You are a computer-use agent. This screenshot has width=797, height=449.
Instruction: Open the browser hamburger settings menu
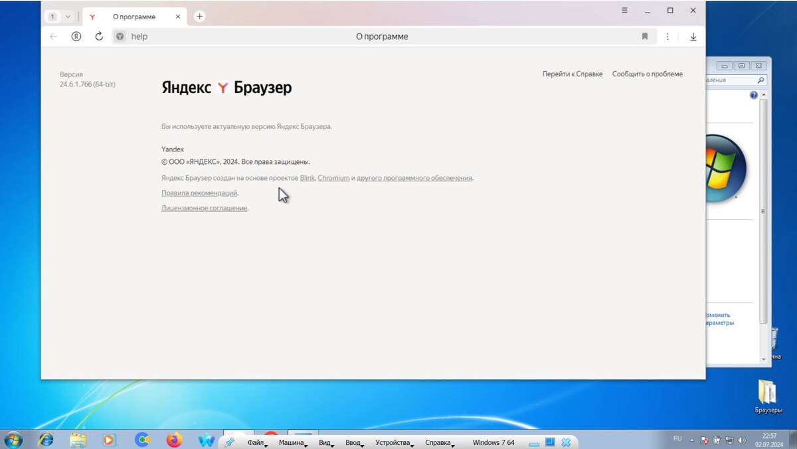[x=624, y=11]
